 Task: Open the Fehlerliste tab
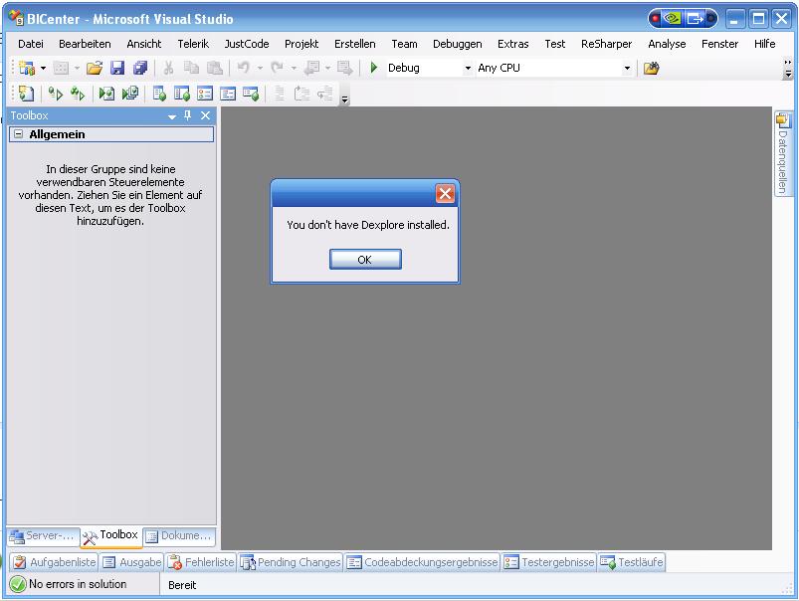(201, 562)
